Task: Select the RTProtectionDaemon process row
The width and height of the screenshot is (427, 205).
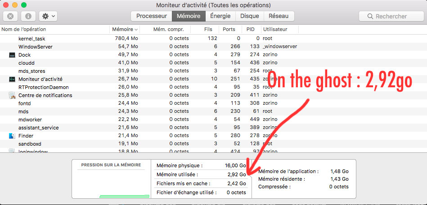Action: click(213, 87)
